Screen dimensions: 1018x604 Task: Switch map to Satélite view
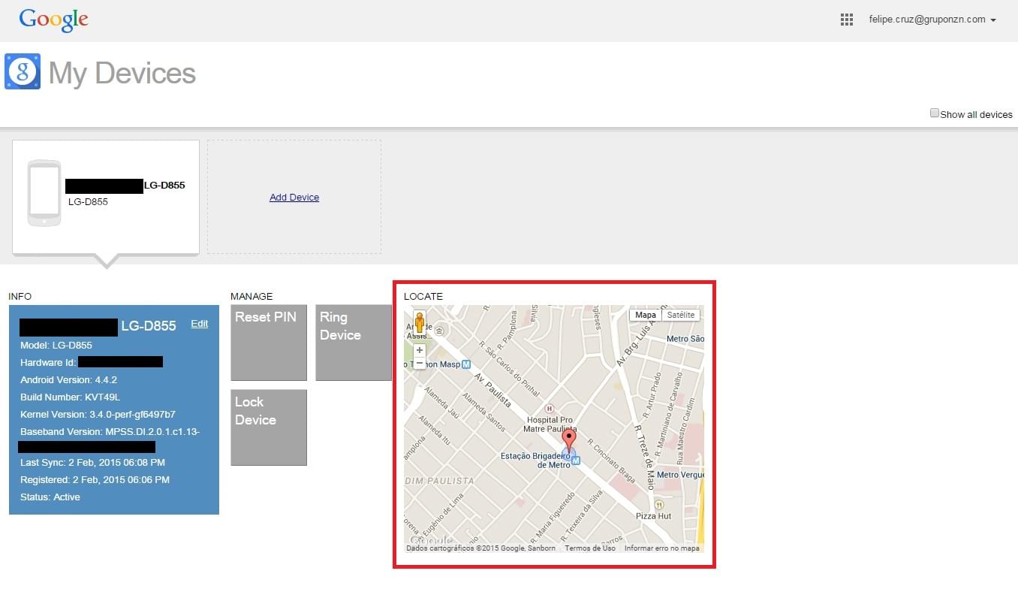click(681, 315)
